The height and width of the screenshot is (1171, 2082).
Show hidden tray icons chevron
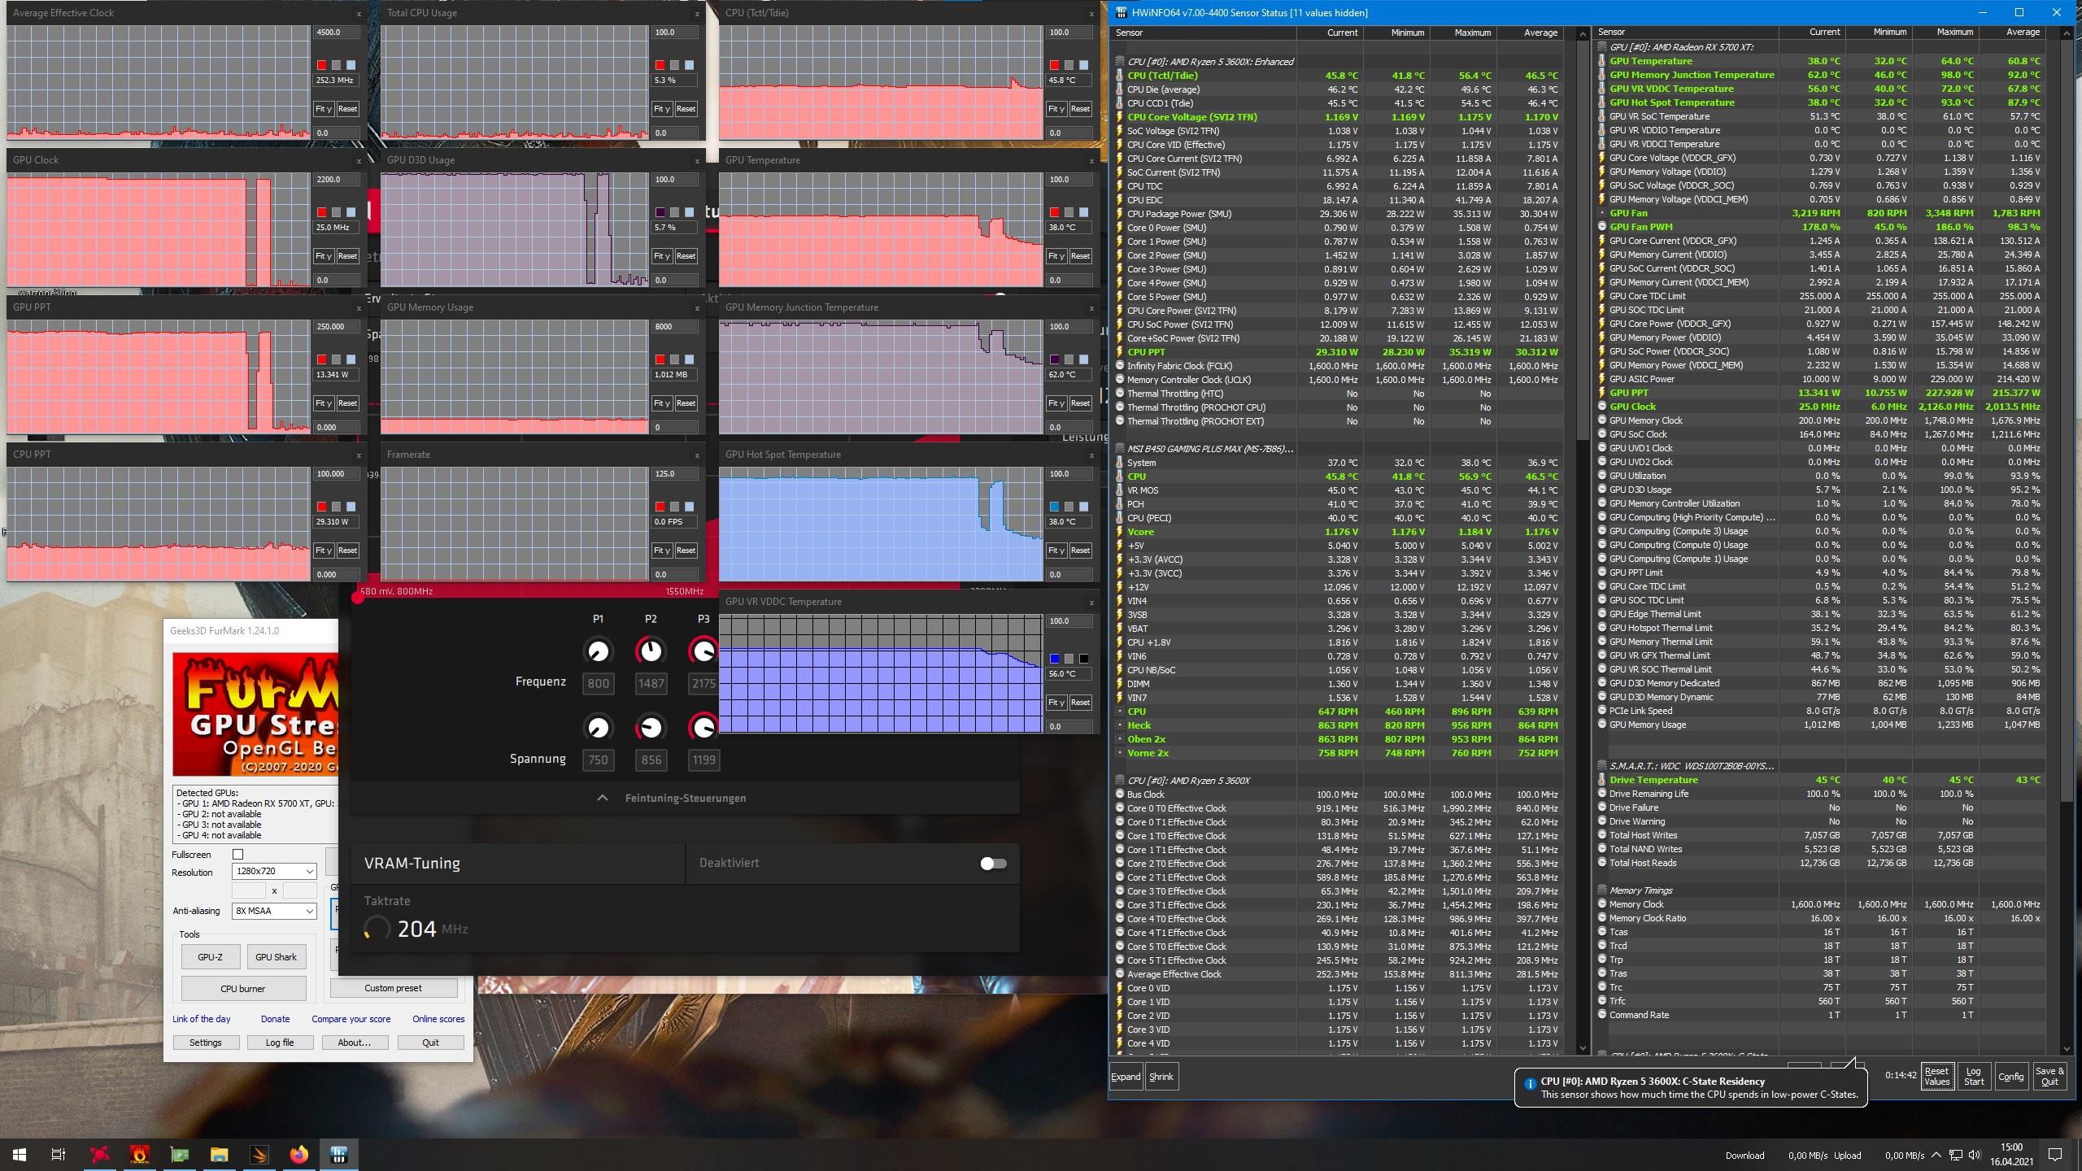point(1936,1155)
